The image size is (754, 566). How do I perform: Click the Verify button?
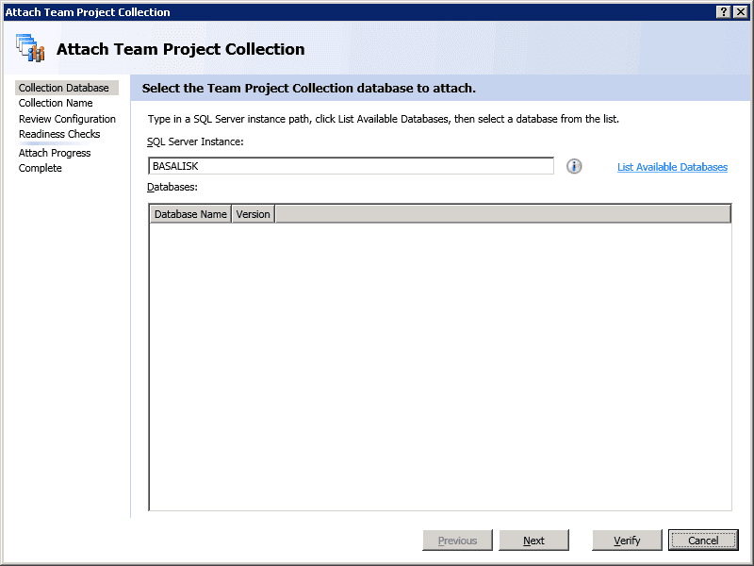[627, 541]
